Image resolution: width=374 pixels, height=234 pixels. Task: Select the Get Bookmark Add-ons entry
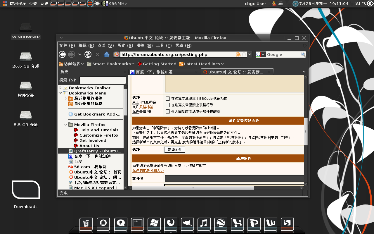pos(95,114)
